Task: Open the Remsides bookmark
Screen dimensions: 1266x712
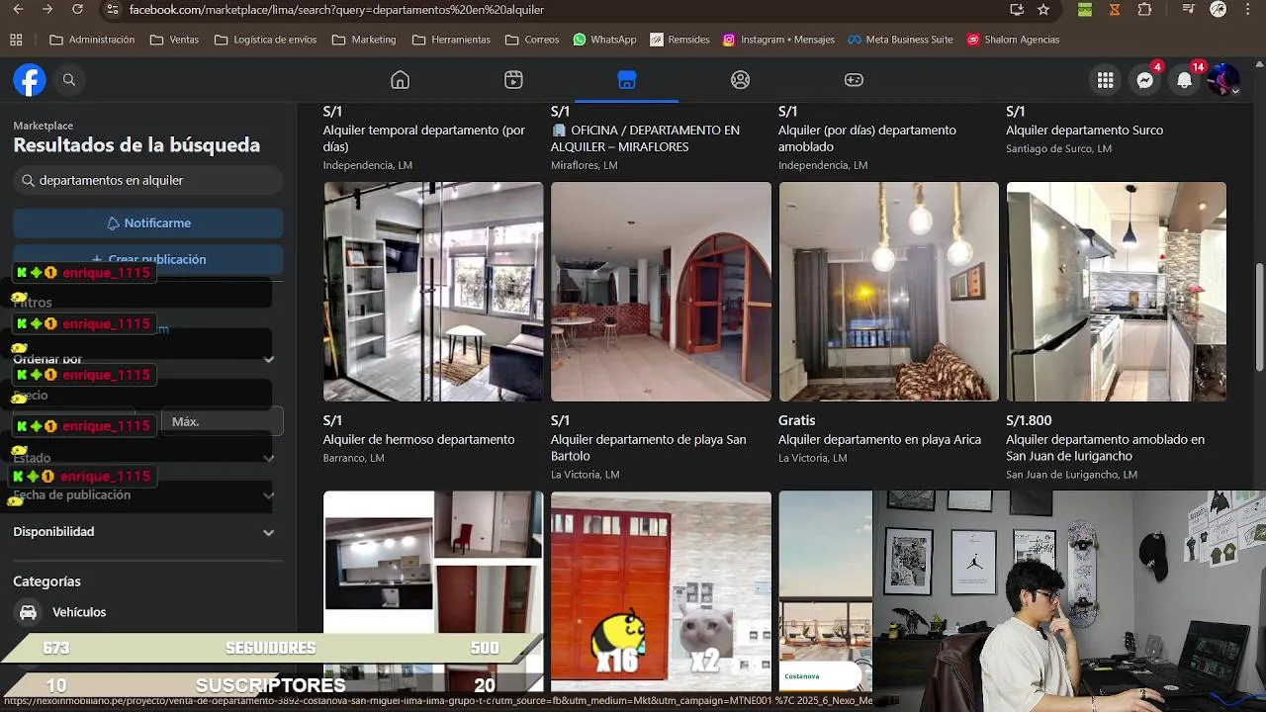Action: [x=679, y=40]
